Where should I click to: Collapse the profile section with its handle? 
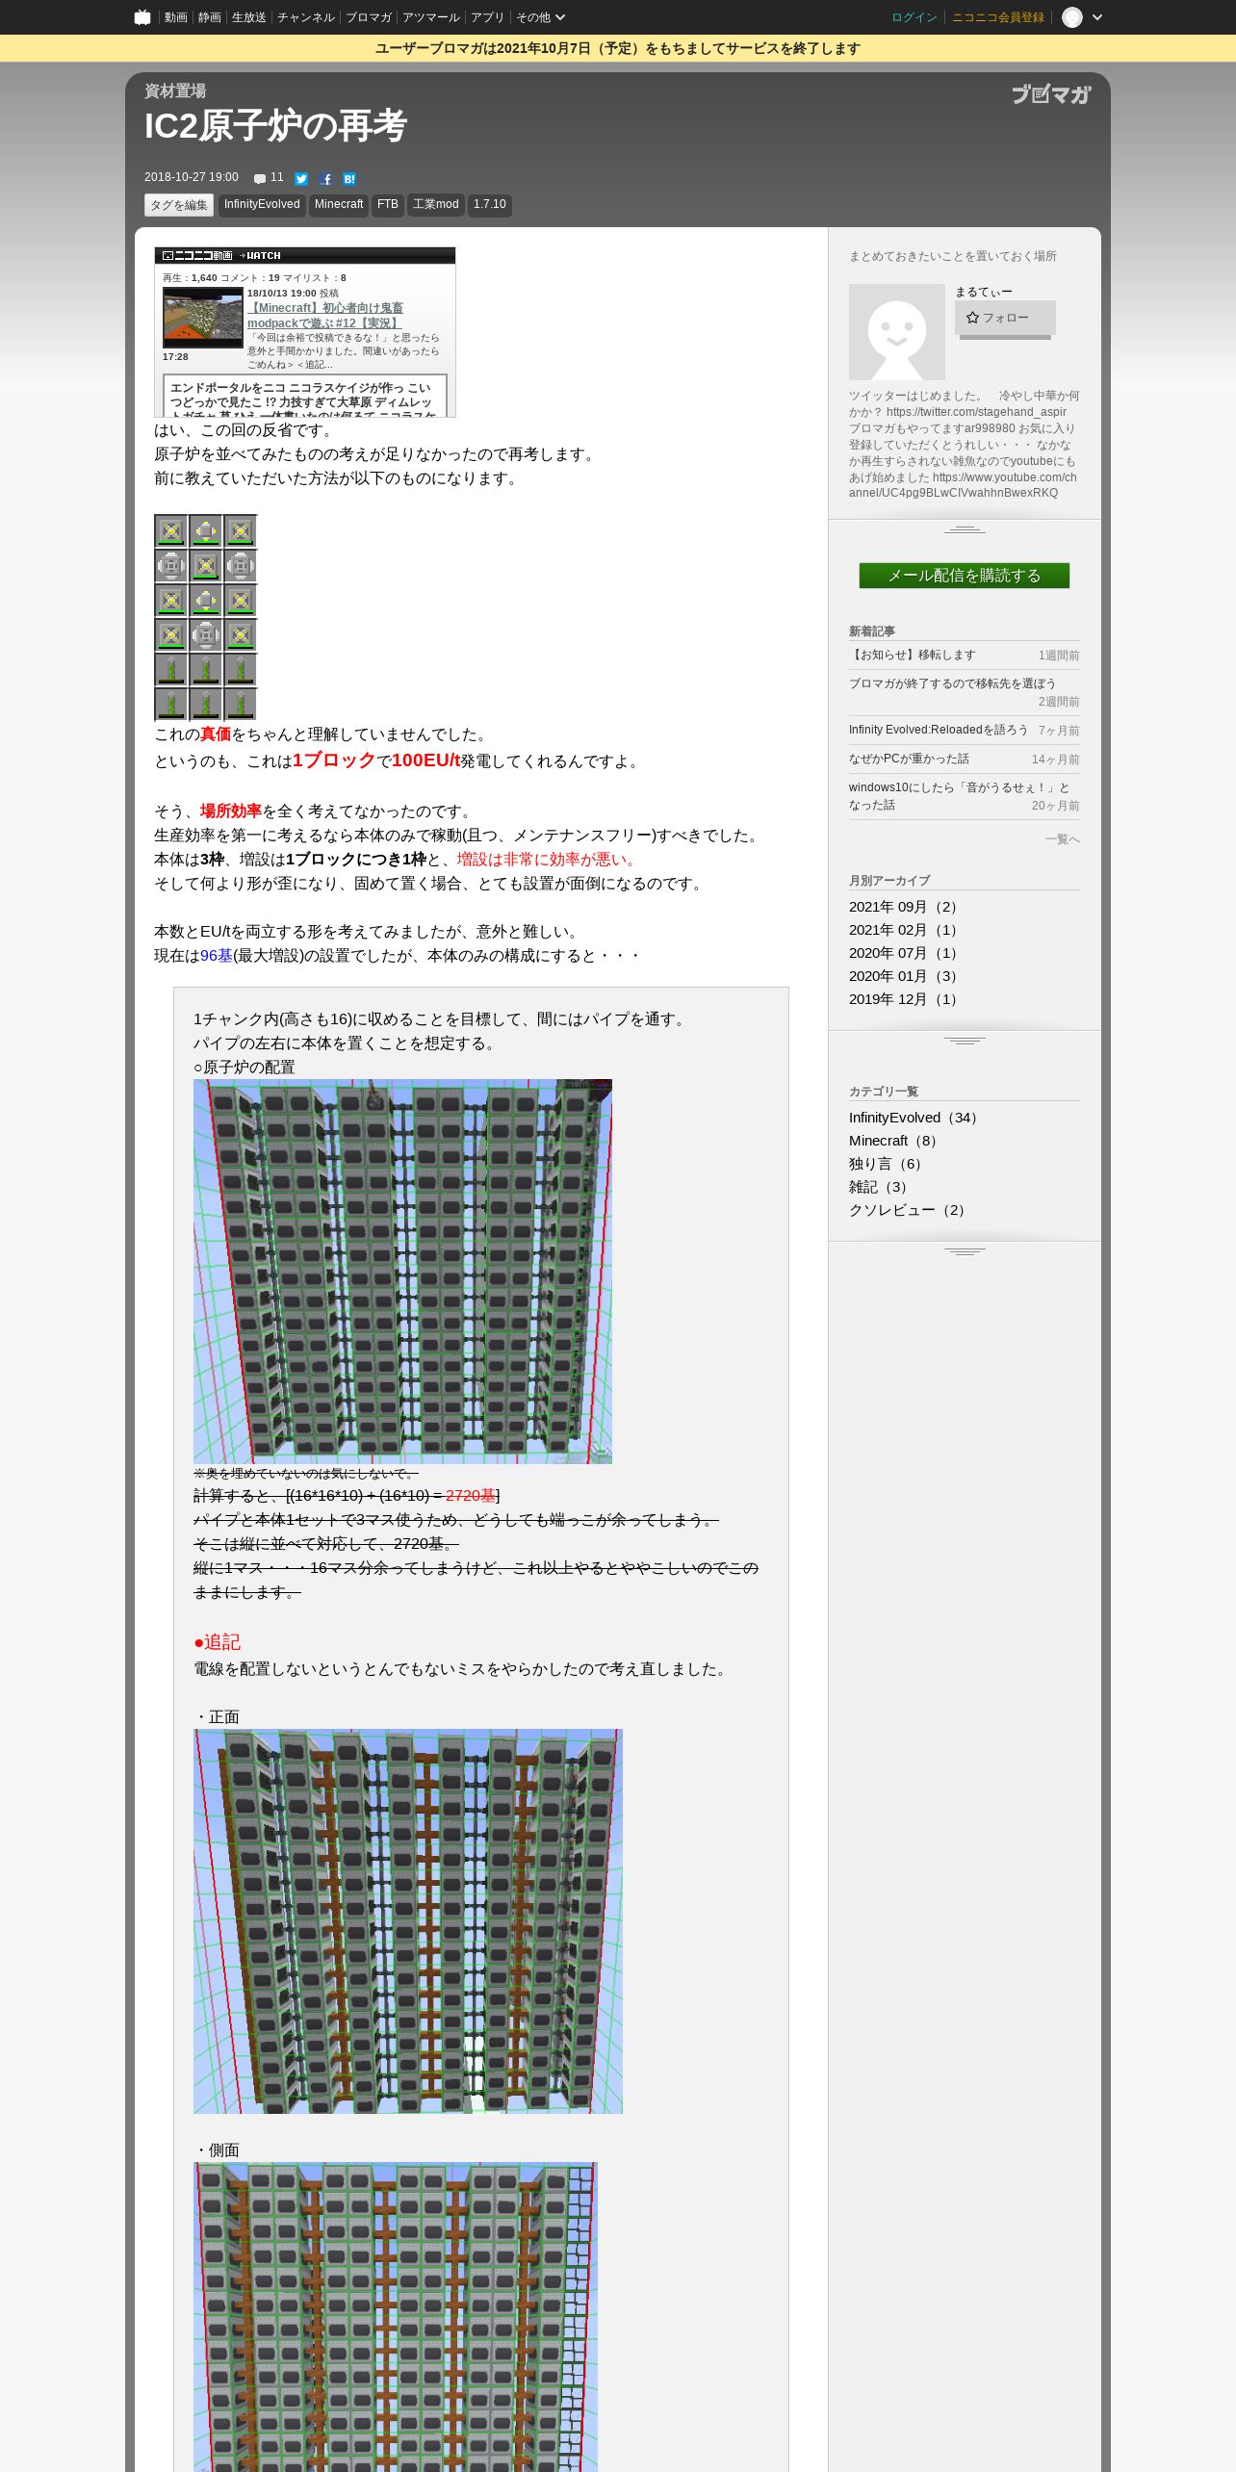point(965,529)
